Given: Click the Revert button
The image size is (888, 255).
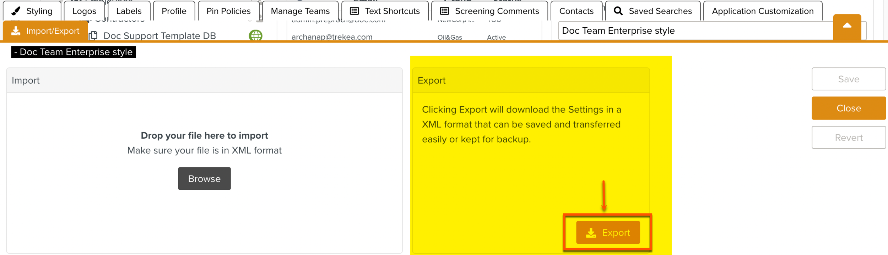Looking at the screenshot, I should point(849,137).
